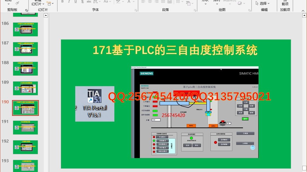307x172 pixels.
Task: Align text left in the paragraph group
Action: [143, 2]
